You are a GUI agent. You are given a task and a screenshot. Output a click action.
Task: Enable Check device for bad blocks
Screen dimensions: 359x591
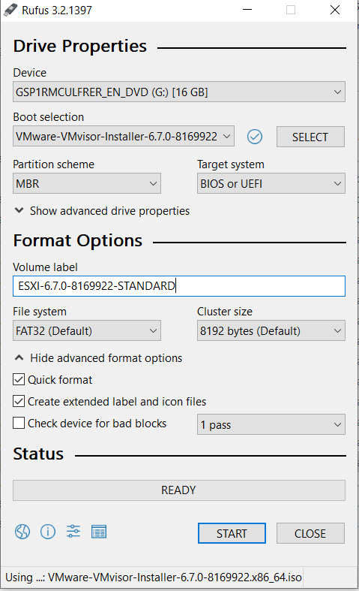pyautogui.click(x=19, y=423)
